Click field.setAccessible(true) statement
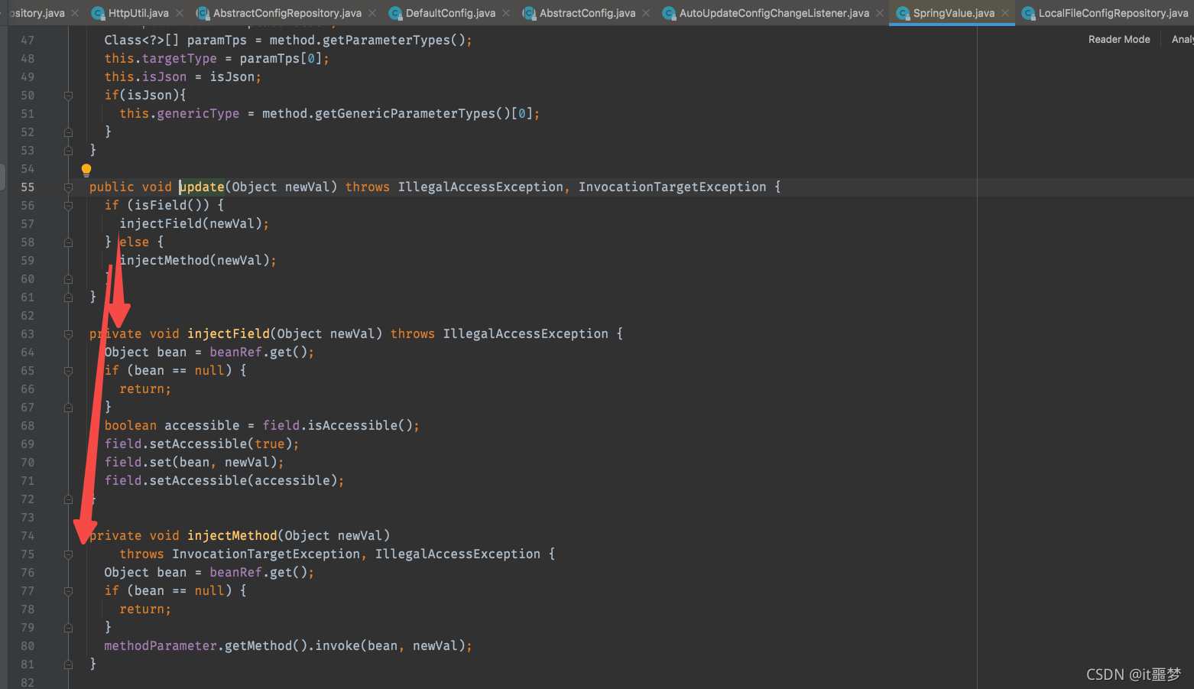The image size is (1194, 689). pyautogui.click(x=202, y=444)
